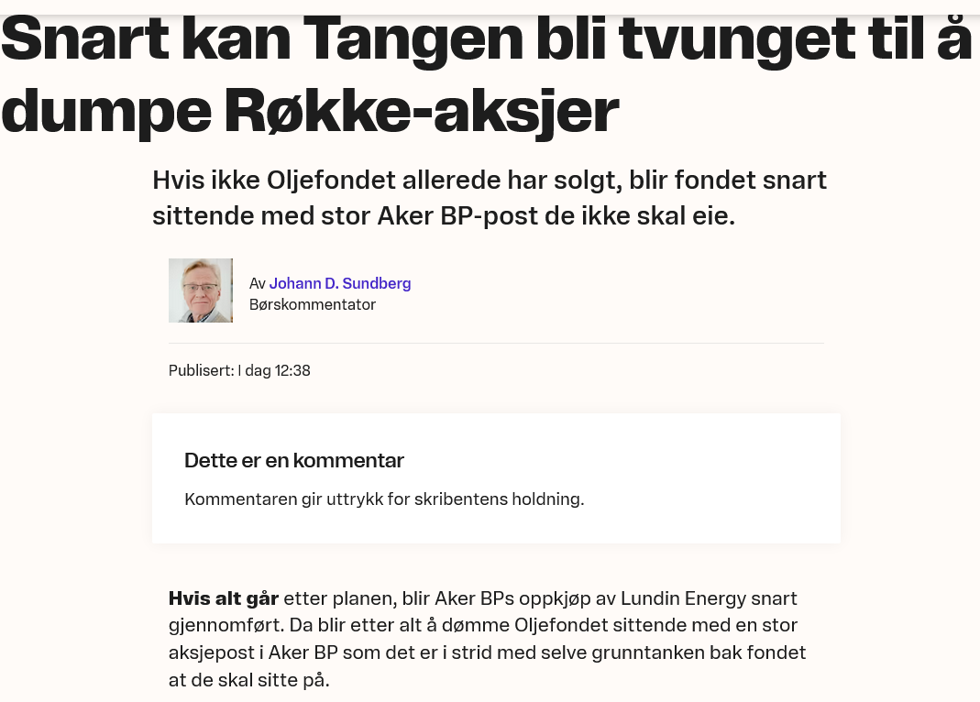
Task: Click "at de skal sitte på" ending line
Action: 248,680
